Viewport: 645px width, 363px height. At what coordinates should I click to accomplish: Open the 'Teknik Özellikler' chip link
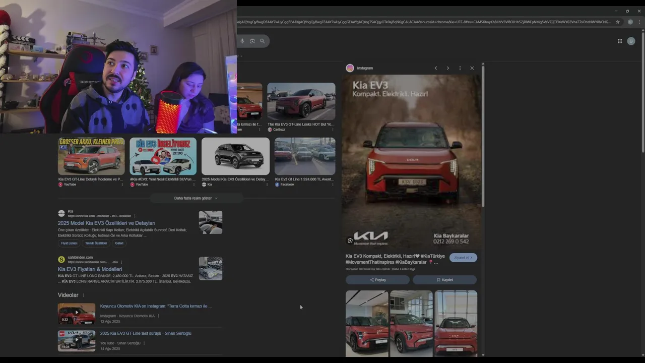pyautogui.click(x=96, y=243)
